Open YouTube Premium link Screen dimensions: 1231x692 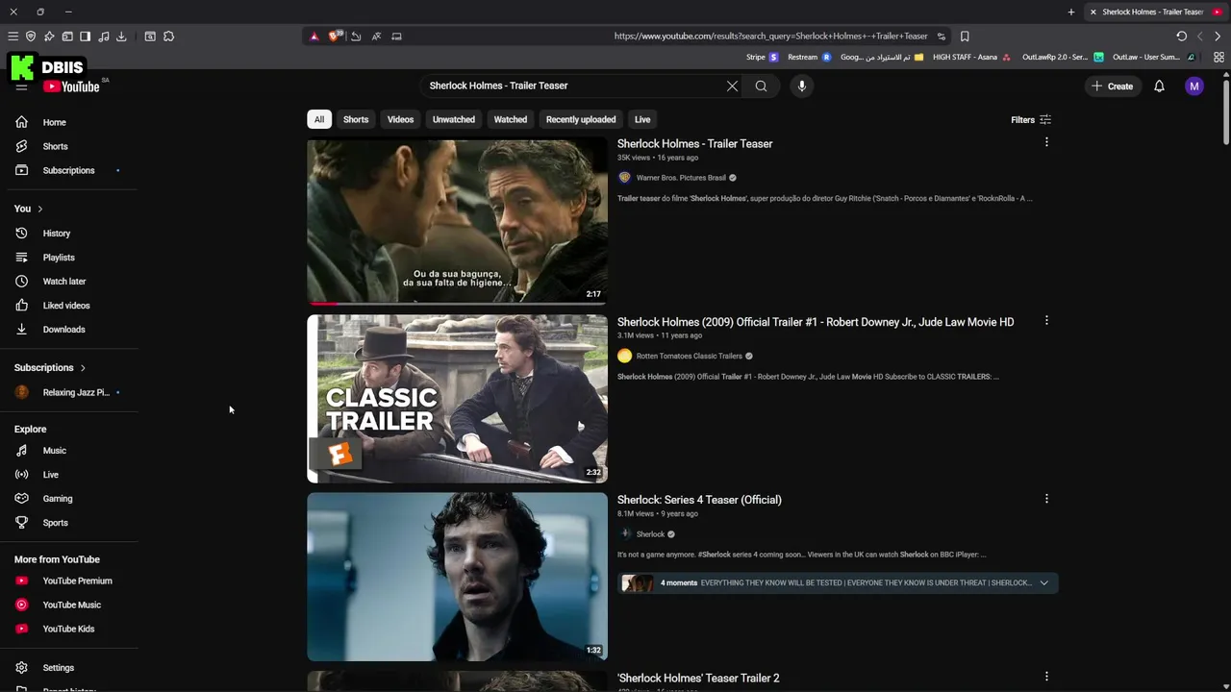click(69, 581)
